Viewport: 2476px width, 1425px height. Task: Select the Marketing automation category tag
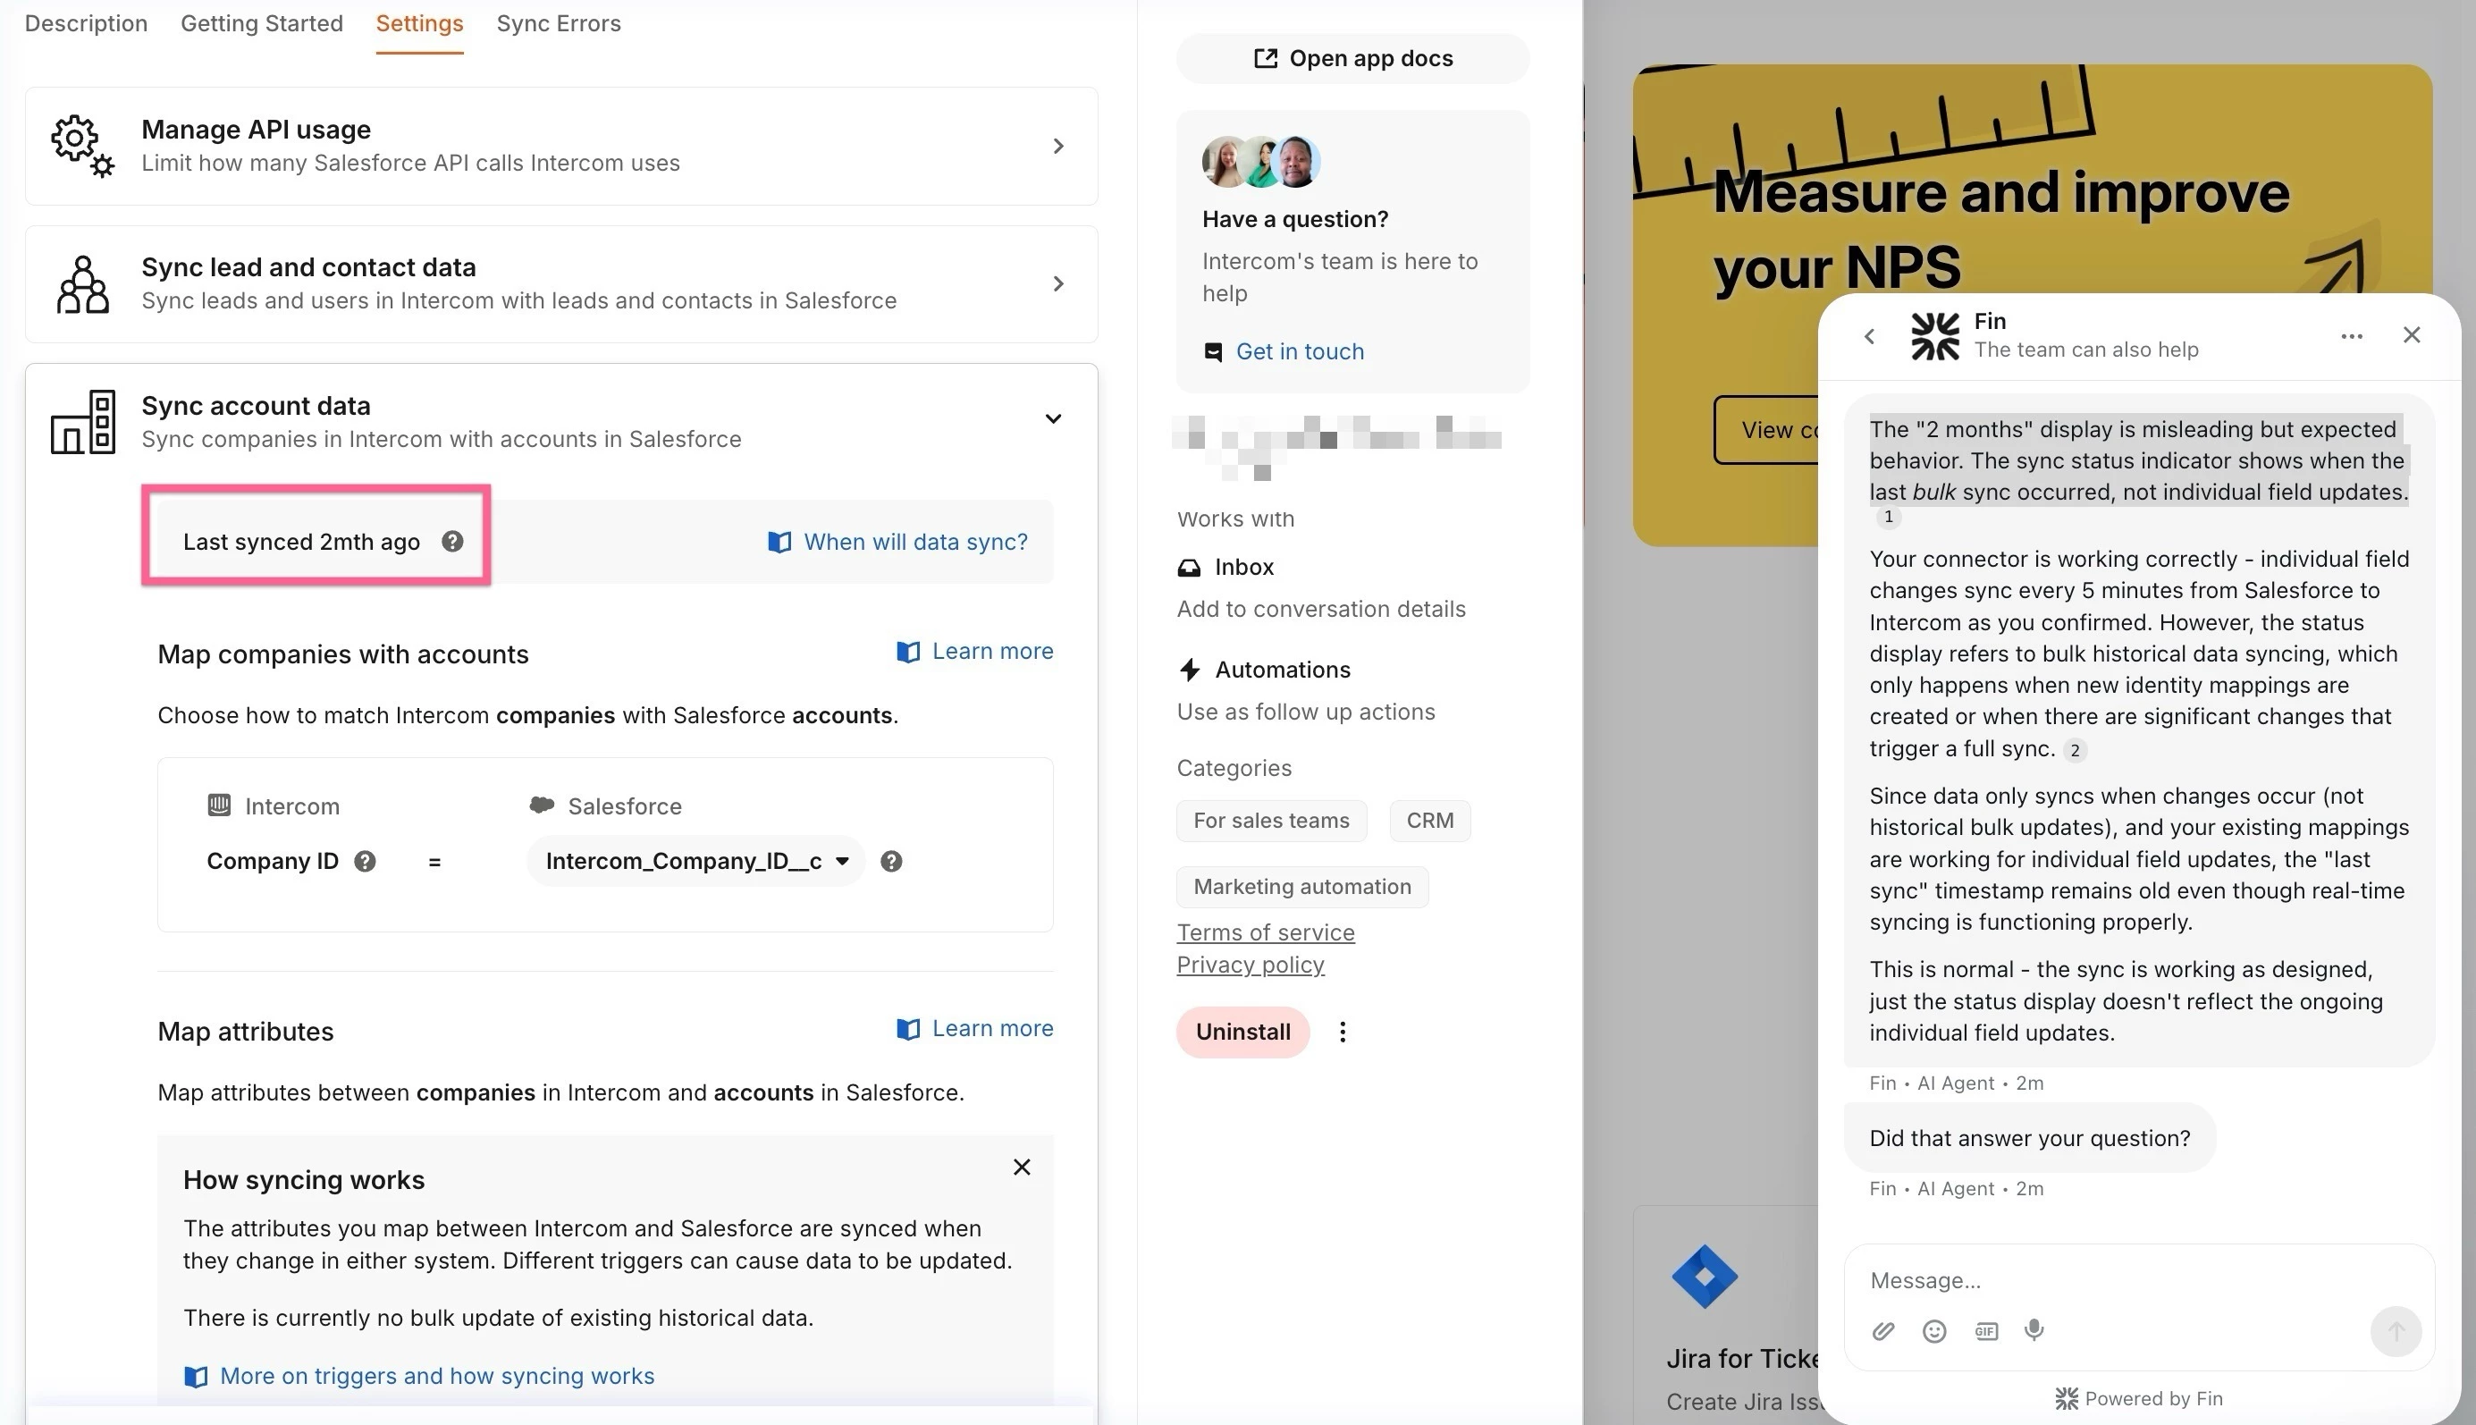pos(1302,887)
